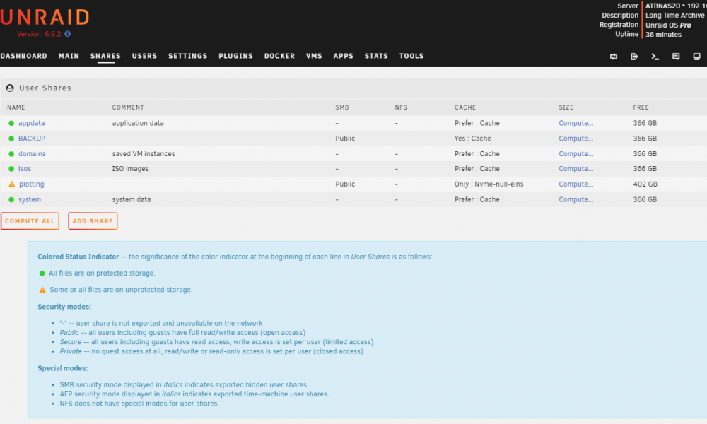Click the logout icon in the top bar
The image size is (707, 424).
click(x=634, y=57)
